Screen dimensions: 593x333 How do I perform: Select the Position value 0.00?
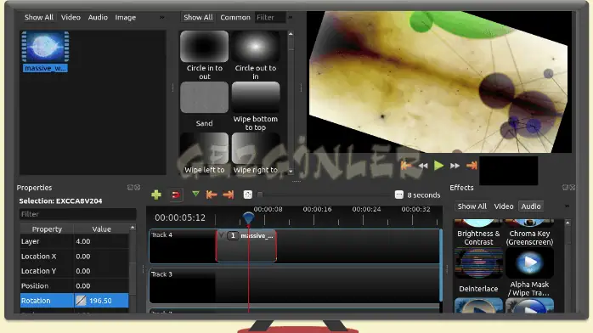click(101, 285)
